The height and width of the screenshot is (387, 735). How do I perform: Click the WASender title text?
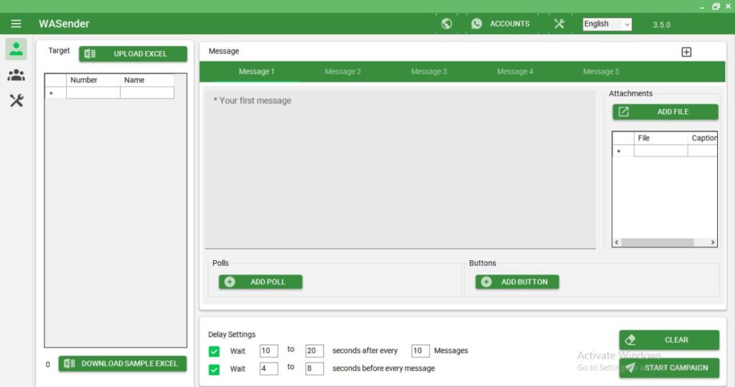pos(64,24)
